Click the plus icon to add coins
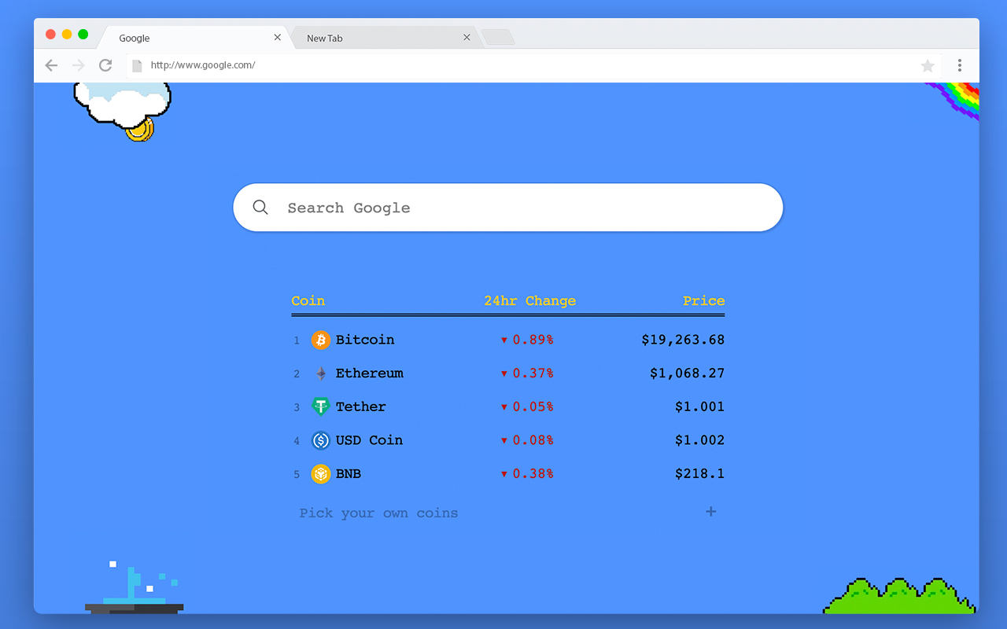The height and width of the screenshot is (629, 1007). click(710, 512)
